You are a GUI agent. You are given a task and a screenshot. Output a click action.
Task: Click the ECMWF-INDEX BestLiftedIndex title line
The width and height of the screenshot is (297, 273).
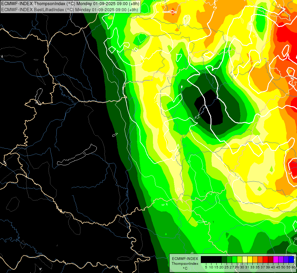pos(70,10)
